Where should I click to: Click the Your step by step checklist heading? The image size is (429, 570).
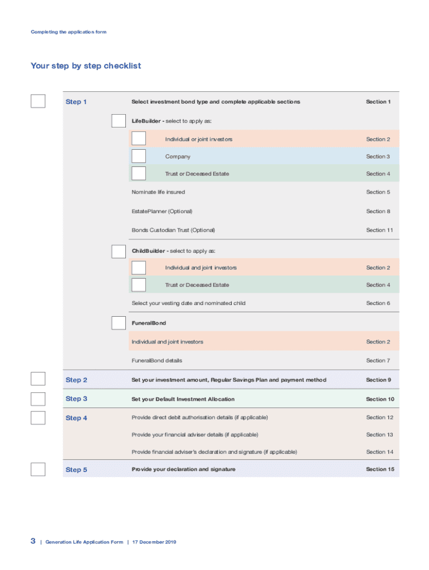click(86, 66)
